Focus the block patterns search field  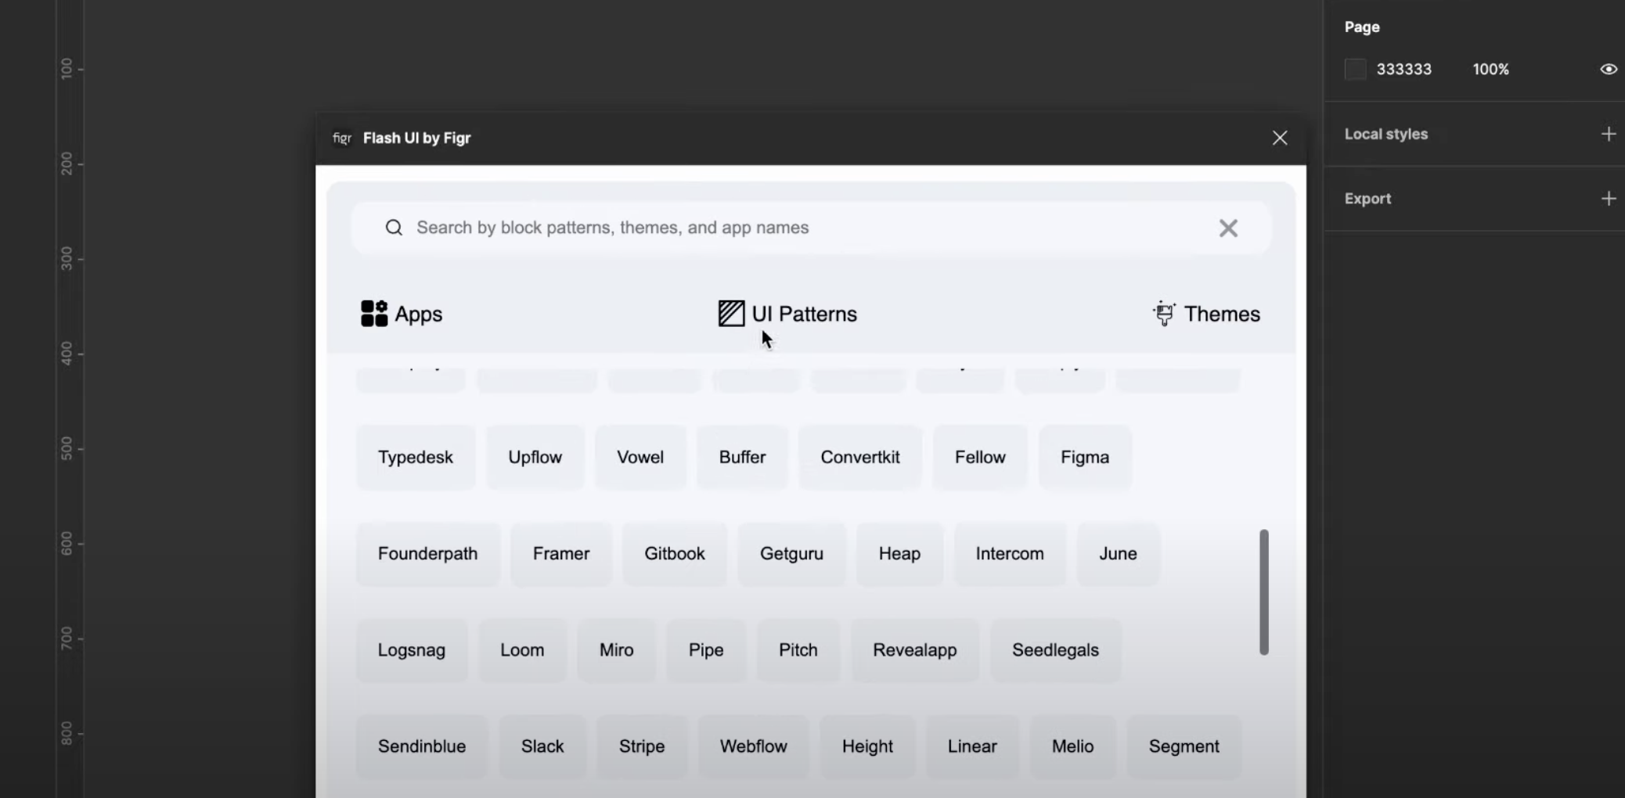pyautogui.click(x=811, y=228)
